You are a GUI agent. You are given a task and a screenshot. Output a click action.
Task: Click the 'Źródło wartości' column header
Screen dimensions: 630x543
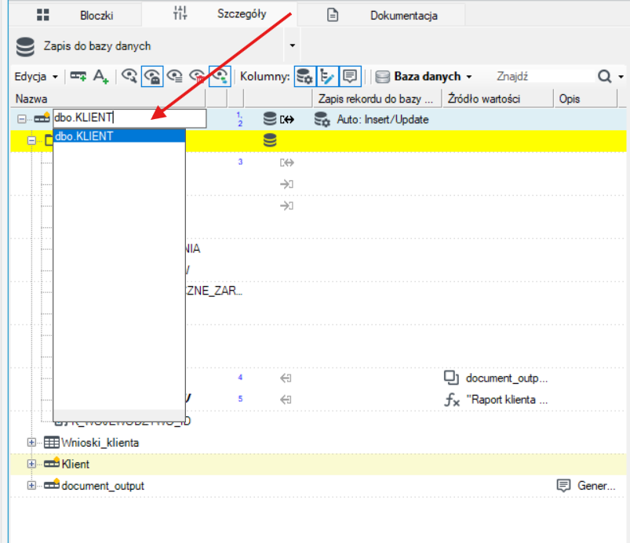[x=498, y=99]
